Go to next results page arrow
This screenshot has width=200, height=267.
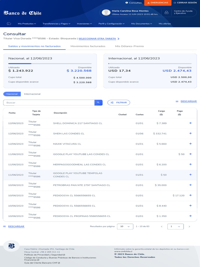click(x=189, y=227)
